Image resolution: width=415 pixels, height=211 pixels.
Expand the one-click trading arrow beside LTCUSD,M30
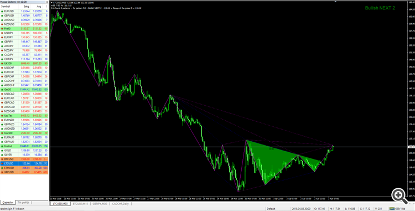pyautogui.click(x=51, y=3)
